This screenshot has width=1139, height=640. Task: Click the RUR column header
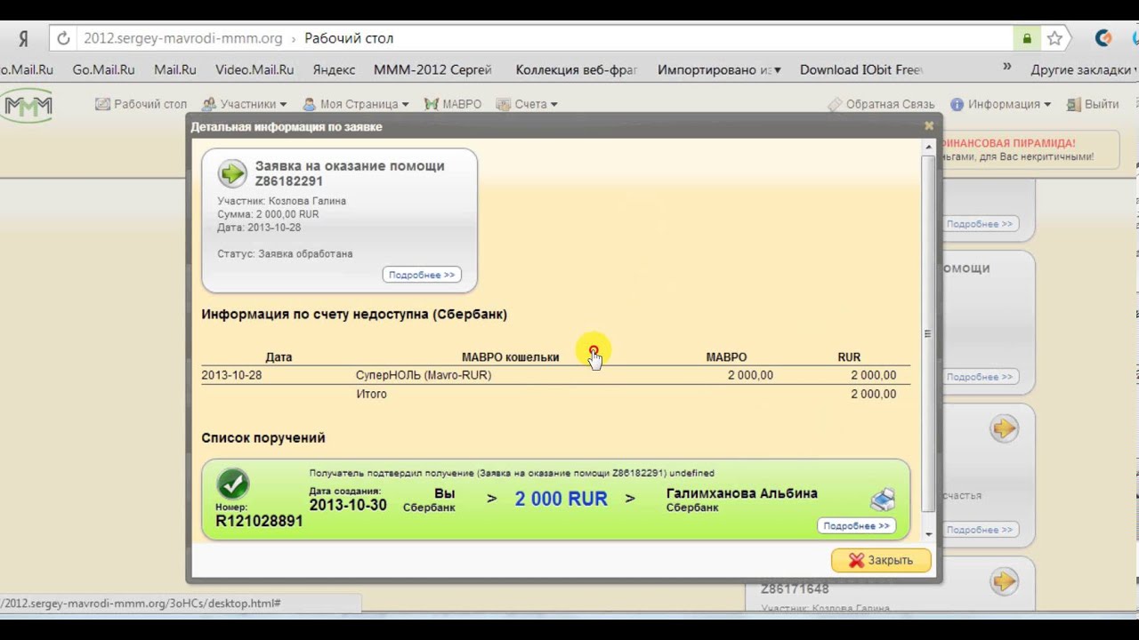point(849,356)
